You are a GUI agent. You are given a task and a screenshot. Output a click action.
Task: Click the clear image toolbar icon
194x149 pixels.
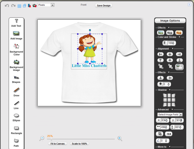click(35, 6)
